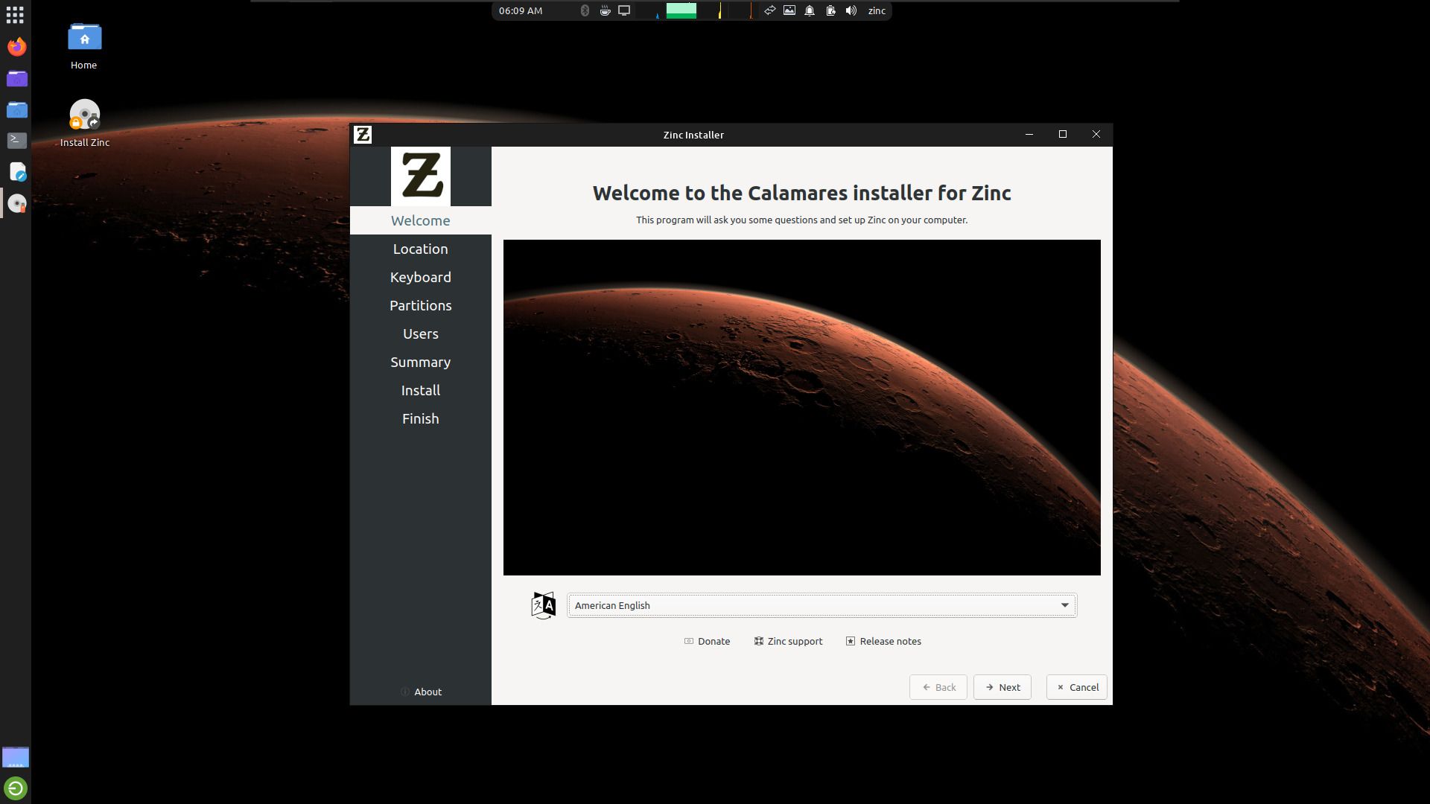Click the Next button to proceed

pyautogui.click(x=1002, y=686)
